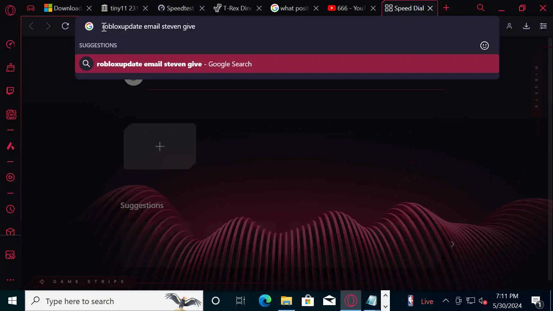Go forward to the next page

(48, 26)
